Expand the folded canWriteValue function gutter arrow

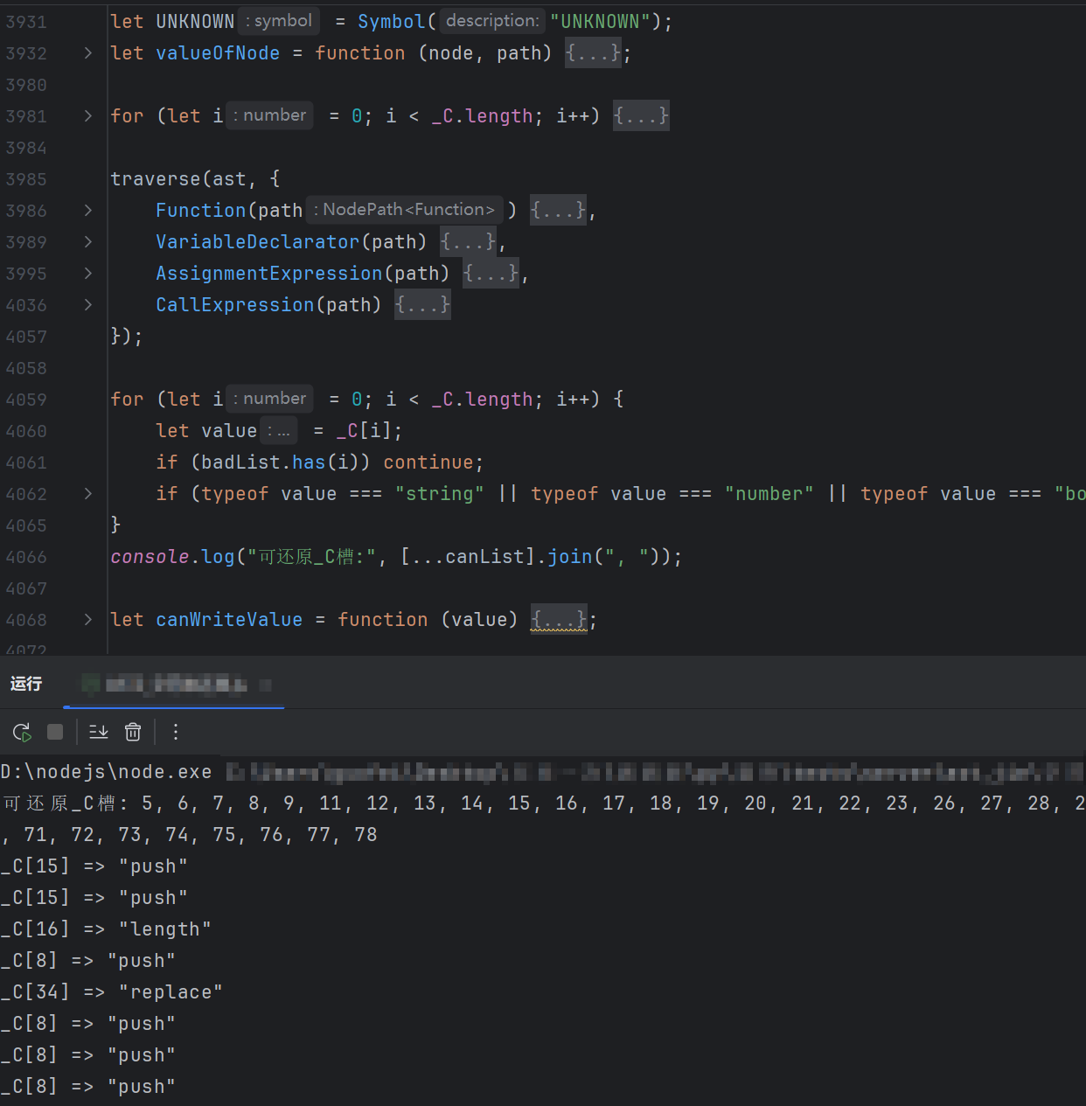(x=87, y=620)
